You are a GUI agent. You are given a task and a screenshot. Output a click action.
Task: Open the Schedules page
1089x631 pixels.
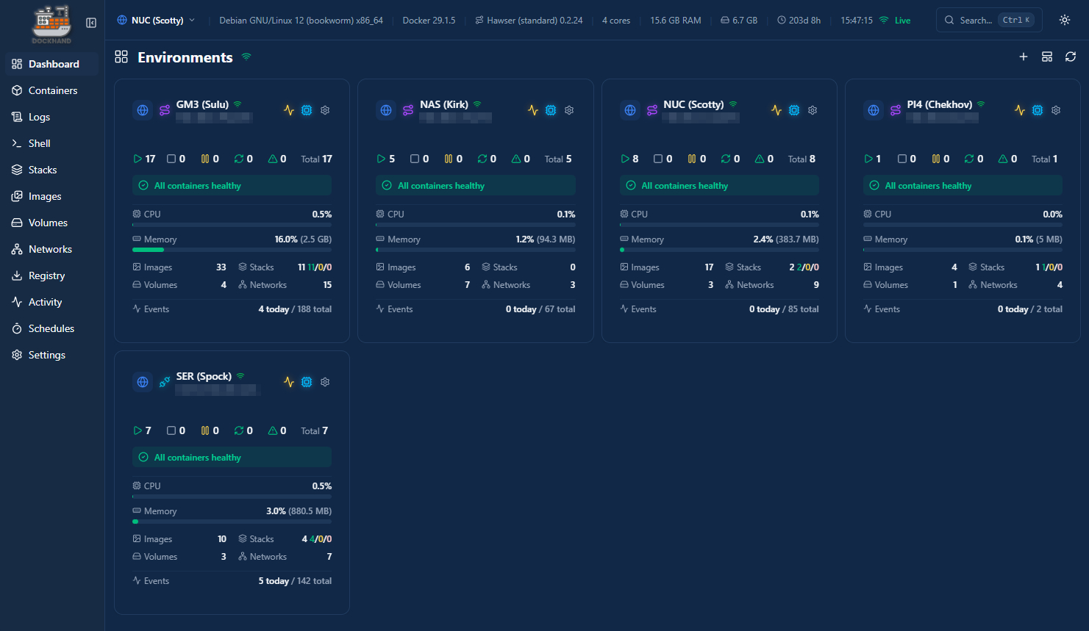click(x=51, y=328)
